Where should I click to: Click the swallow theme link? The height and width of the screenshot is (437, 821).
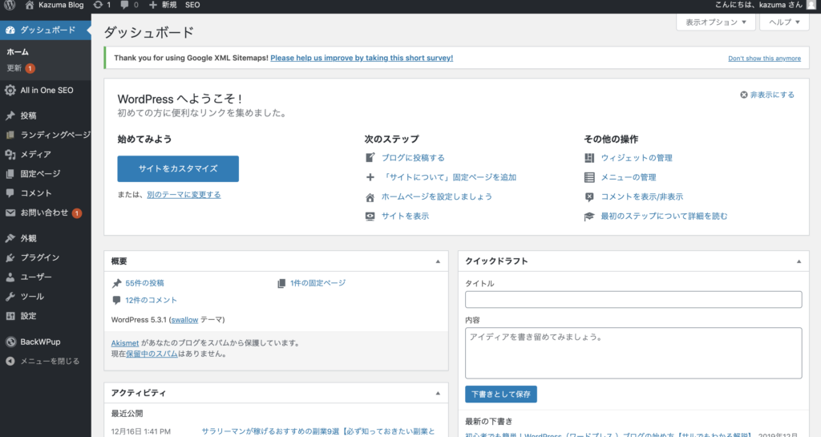[184, 320]
